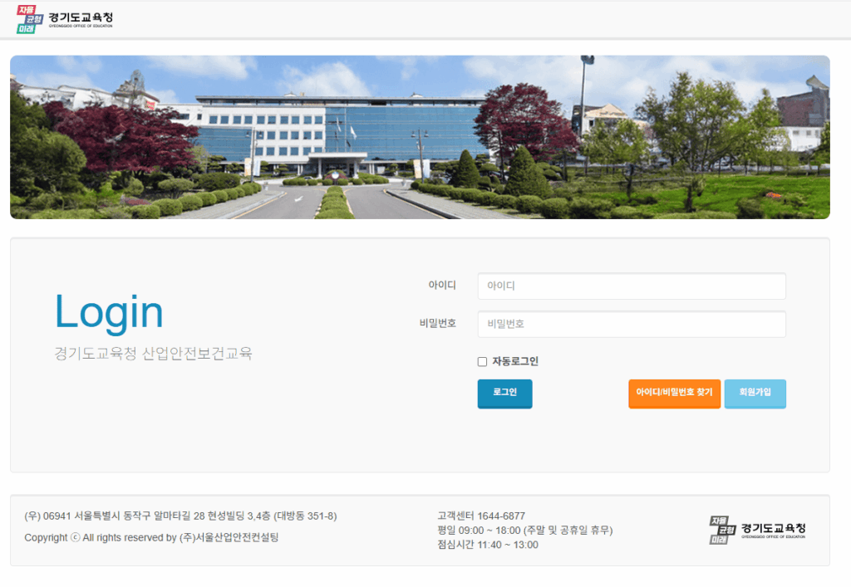This screenshot has height=587, width=851.
Task: Click the 경기도교육청 footer logo text
Action: tap(773, 529)
